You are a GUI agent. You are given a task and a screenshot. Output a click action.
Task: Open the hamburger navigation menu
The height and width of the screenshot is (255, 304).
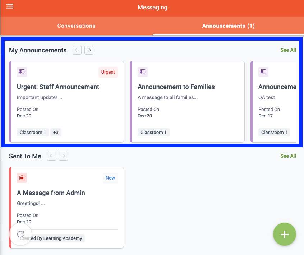click(x=10, y=6)
